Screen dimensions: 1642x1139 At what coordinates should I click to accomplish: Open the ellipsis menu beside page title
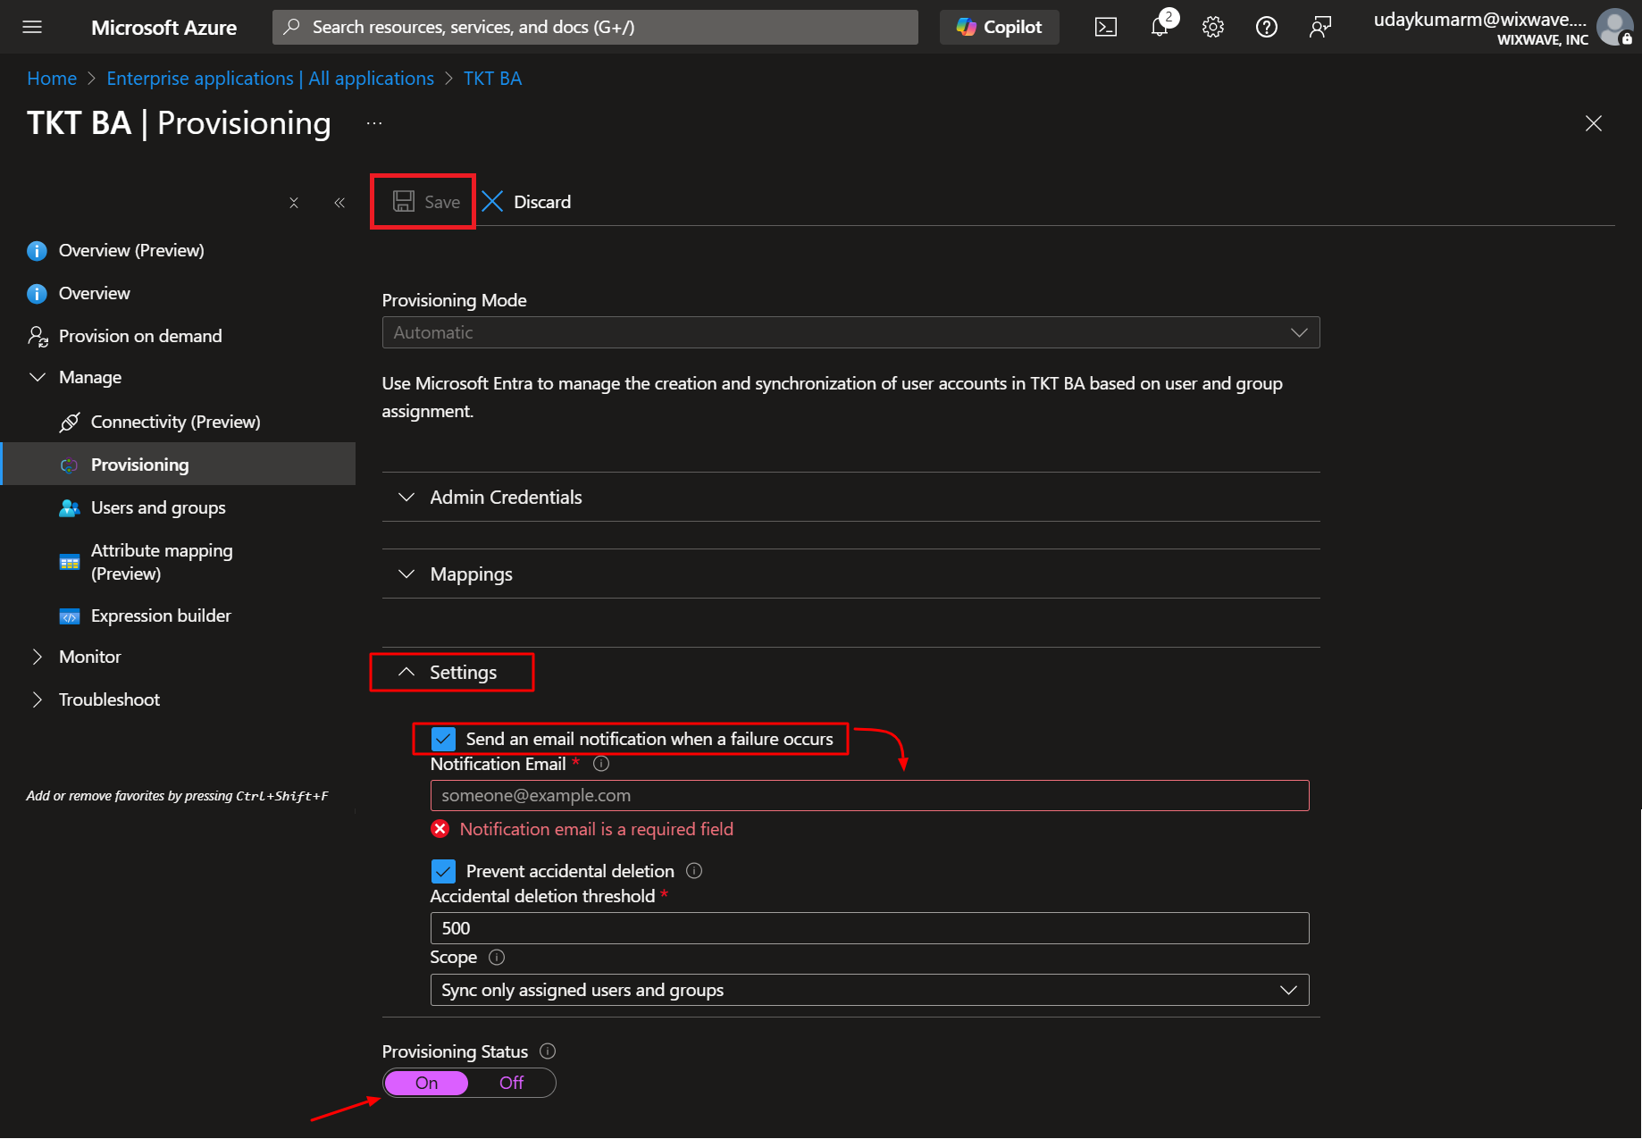[x=374, y=123]
